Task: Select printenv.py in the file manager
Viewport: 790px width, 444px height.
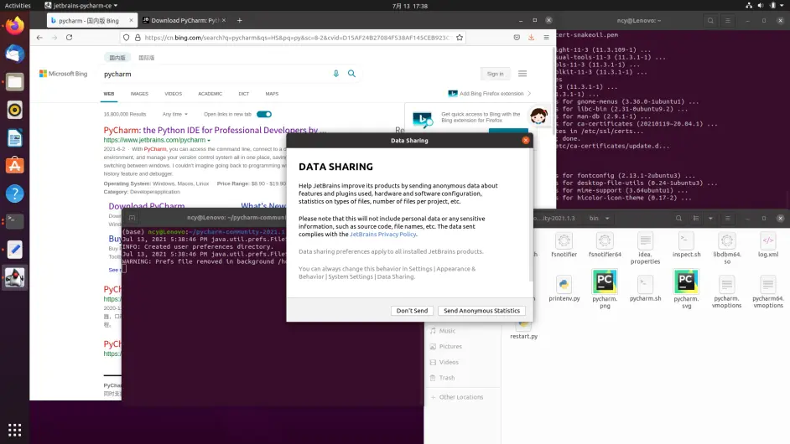Action: pos(564,289)
